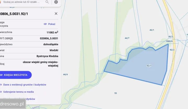The image size is (188, 109).
Task: Select parcel 1060/6 label on map
Action: click(x=169, y=41)
